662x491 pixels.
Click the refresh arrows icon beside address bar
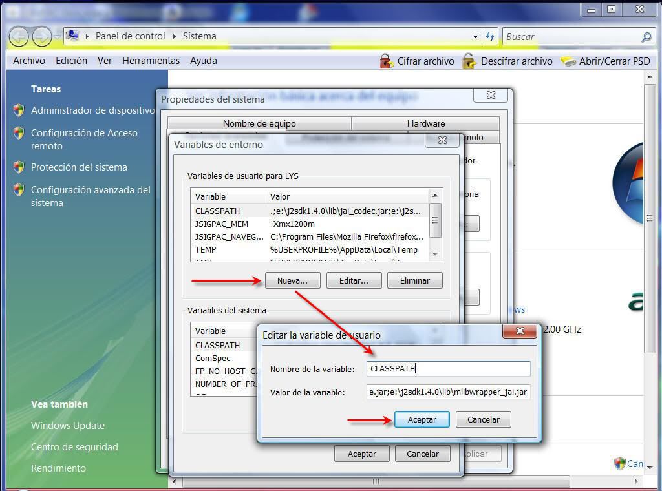pyautogui.click(x=490, y=37)
